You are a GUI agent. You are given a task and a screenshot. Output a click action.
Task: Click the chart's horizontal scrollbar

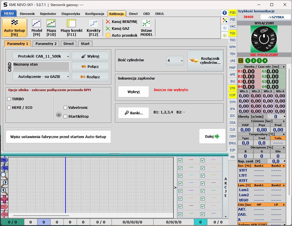pos(41,215)
